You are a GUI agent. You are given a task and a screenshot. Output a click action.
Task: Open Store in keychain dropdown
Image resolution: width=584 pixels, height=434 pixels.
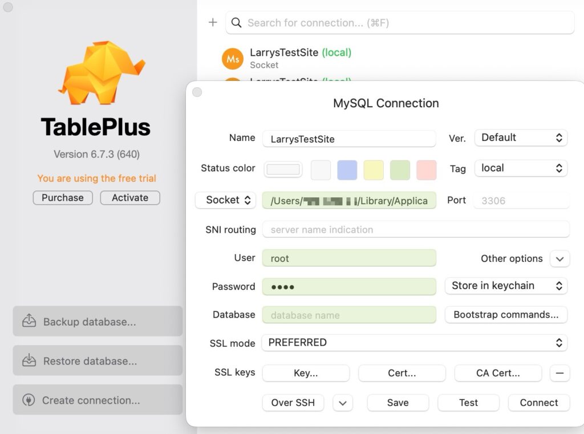pyautogui.click(x=506, y=286)
